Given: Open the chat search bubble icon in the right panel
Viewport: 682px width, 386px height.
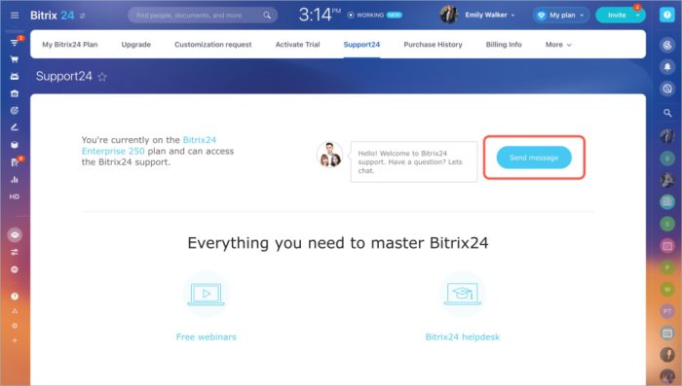Looking at the screenshot, I should click(x=667, y=89).
